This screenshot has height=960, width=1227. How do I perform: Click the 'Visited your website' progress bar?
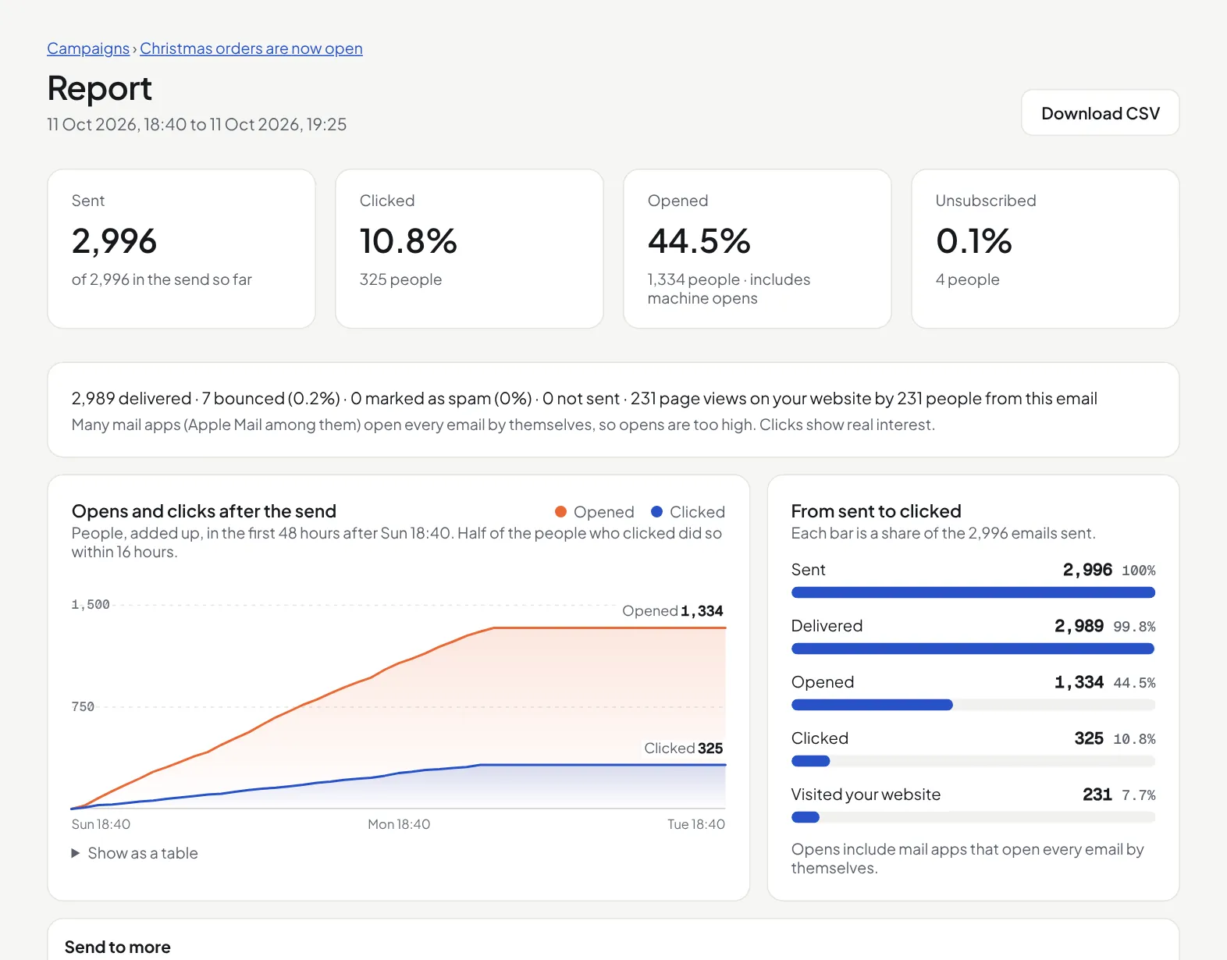(x=973, y=817)
